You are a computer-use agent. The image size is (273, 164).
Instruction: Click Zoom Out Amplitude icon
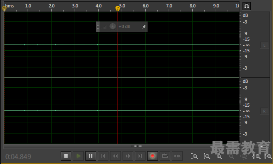coord(207,156)
